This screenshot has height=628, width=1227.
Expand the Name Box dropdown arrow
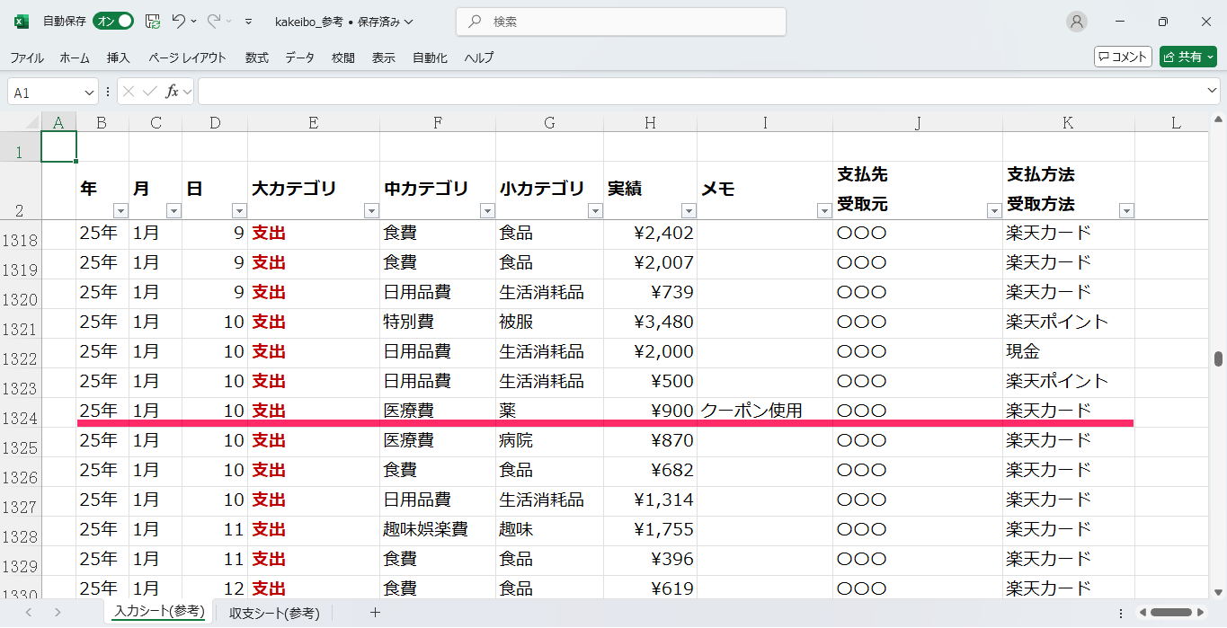[x=89, y=93]
